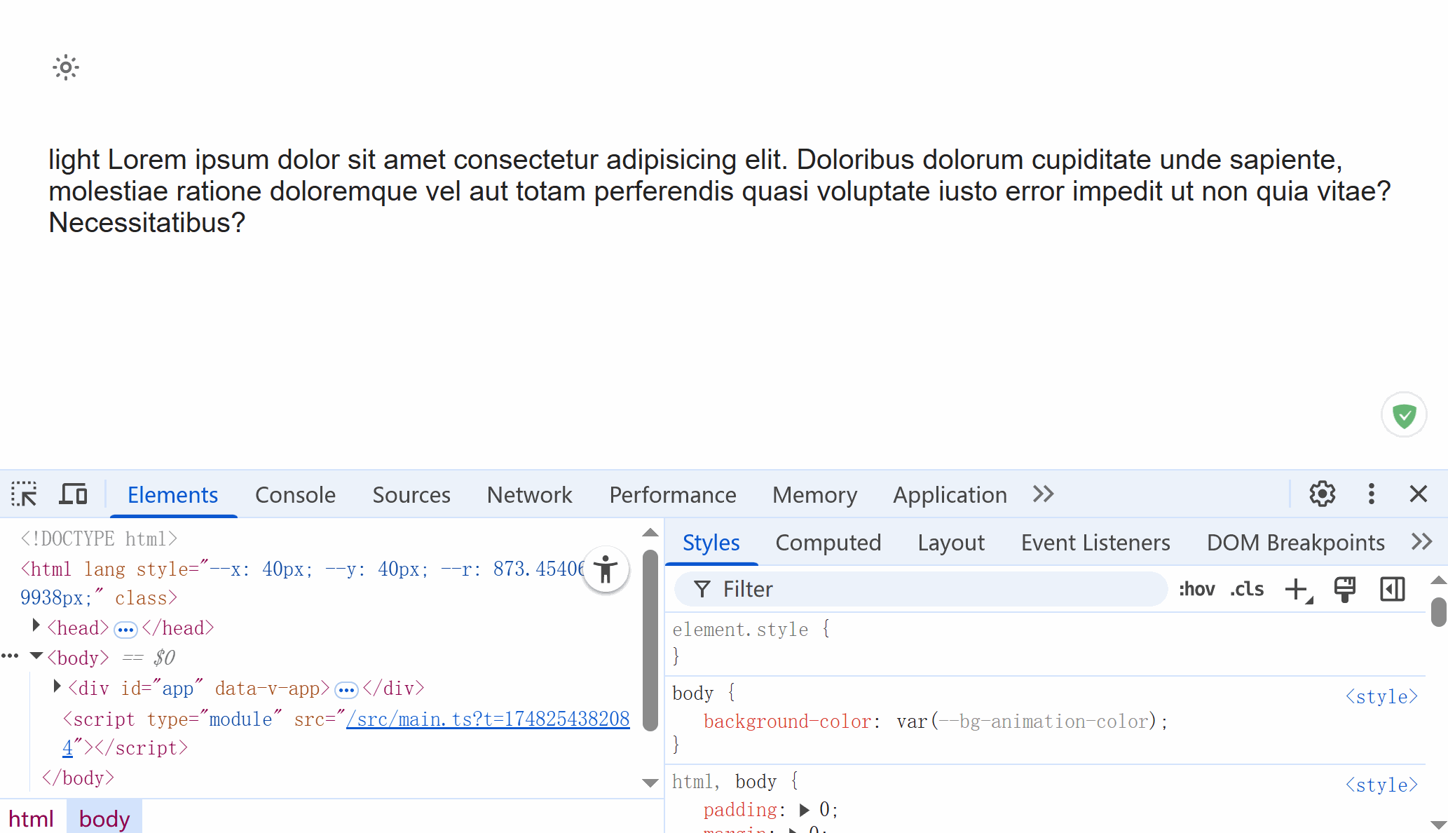This screenshot has height=833, width=1448.
Task: Expand the head element node
Action: (x=36, y=625)
